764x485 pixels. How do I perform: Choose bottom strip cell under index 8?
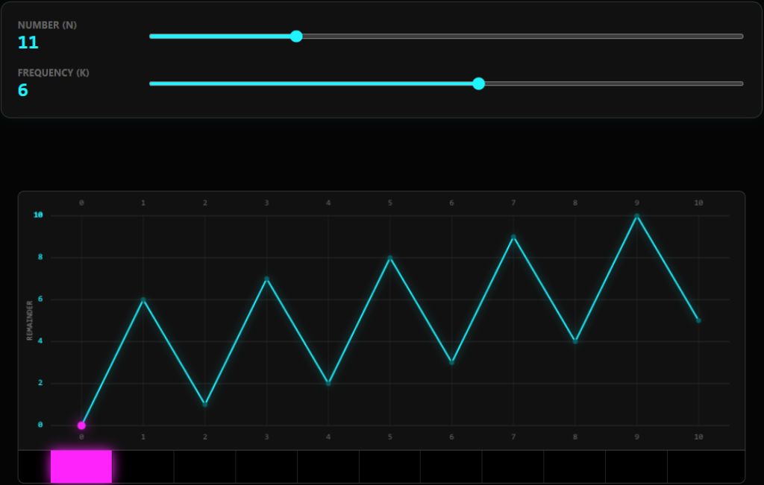pos(574,467)
